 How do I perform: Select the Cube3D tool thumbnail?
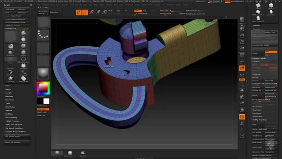tap(258, 6)
